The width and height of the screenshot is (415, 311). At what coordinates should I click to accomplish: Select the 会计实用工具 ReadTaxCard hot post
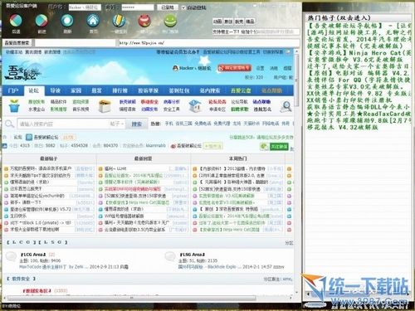359,114
